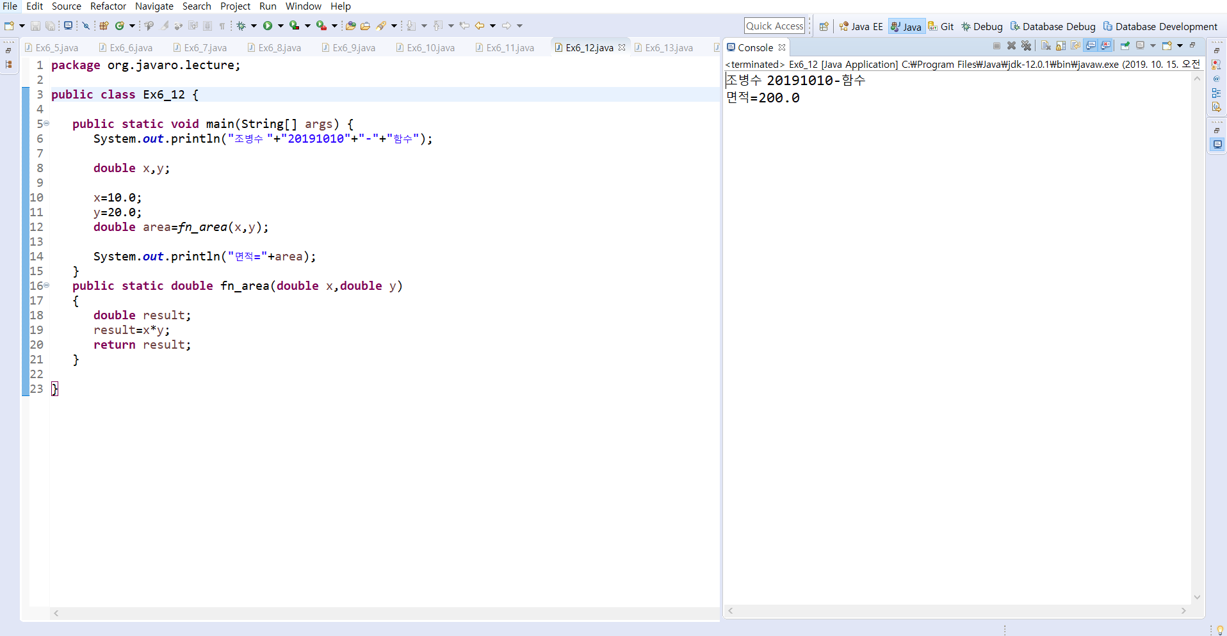Open the External Tools dropdown arrow

(334, 26)
